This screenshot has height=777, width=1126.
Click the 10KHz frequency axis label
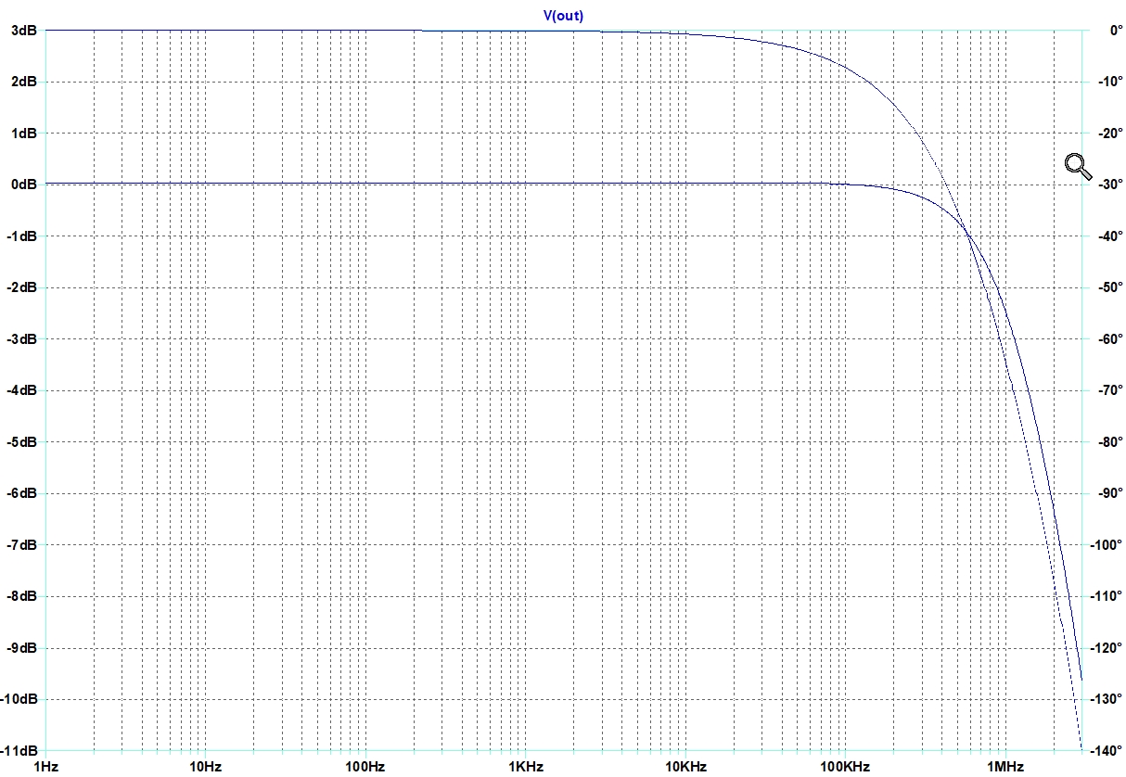tap(685, 767)
